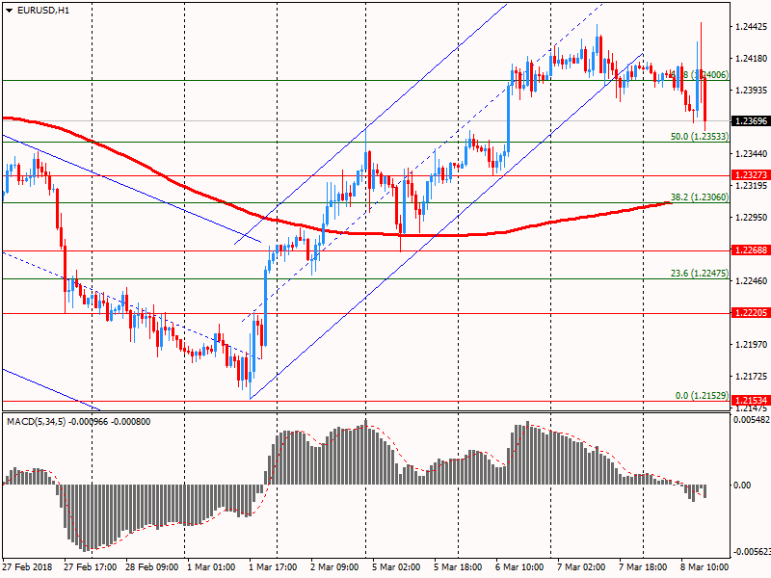Click the time axis label 2 Mar 09:00
771x578 pixels.
[334, 566]
